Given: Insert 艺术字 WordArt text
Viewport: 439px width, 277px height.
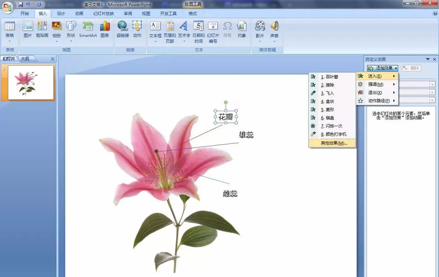Looking at the screenshot, I should (184, 31).
